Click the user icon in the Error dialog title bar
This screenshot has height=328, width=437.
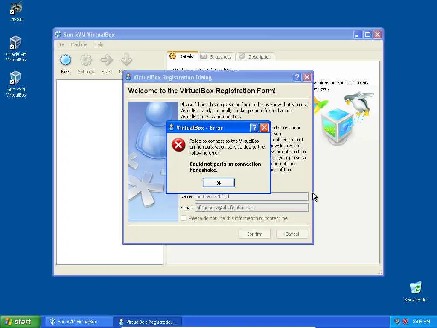(172, 127)
